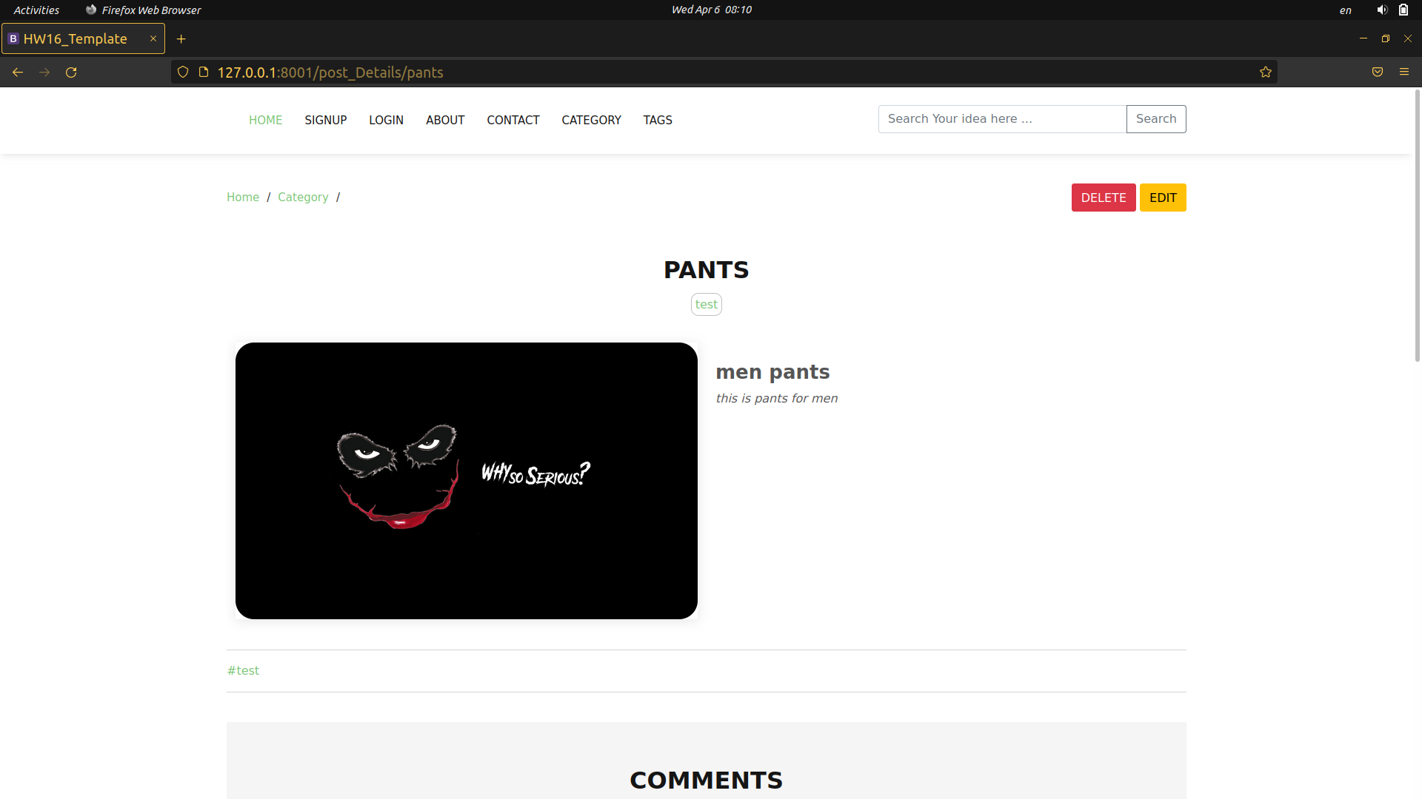The image size is (1422, 799).
Task: Click the volume icon in system tray
Action: pos(1382,10)
